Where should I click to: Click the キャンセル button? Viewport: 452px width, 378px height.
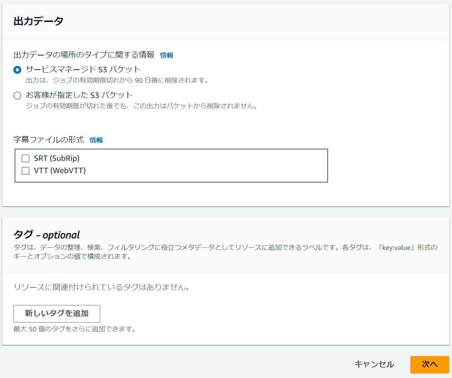[374, 364]
